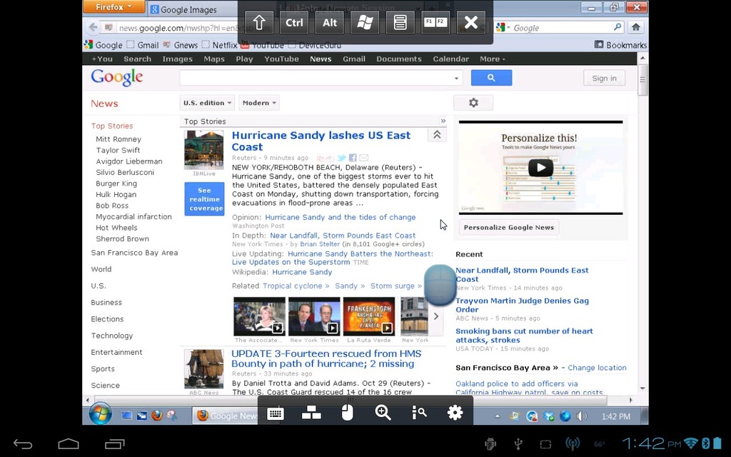Email the Hurricane Sandy story

point(363,158)
